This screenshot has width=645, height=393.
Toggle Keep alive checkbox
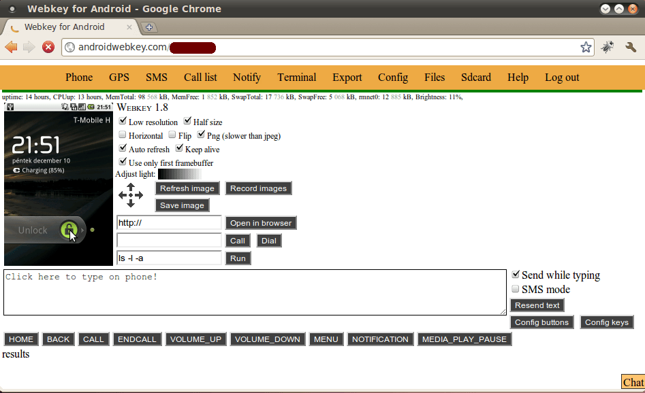(179, 148)
